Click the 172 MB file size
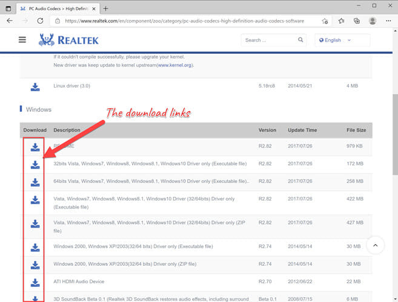This screenshot has height=302, width=398. (x=355, y=164)
